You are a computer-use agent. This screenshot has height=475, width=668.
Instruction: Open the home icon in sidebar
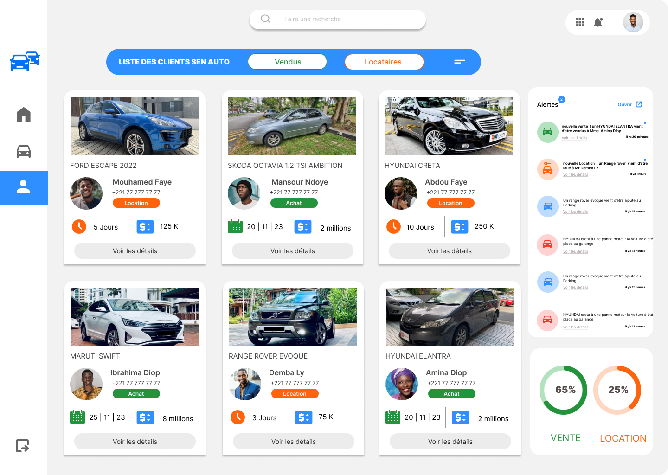point(24,115)
